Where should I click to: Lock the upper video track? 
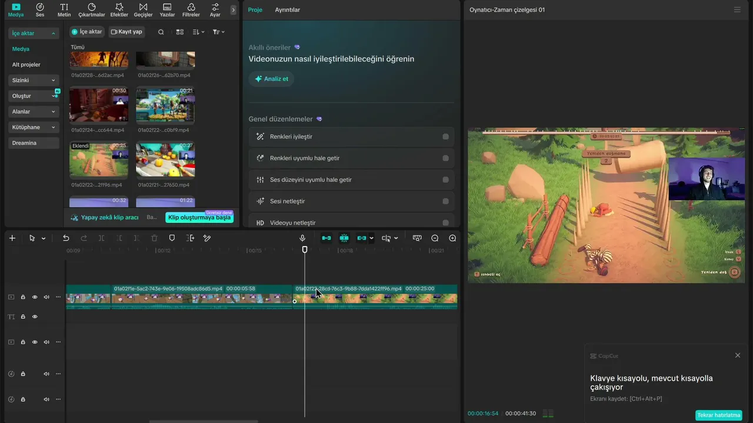tap(23, 297)
